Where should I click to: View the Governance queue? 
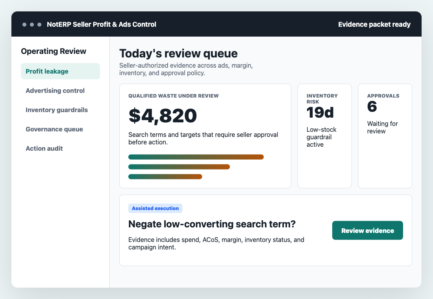[x=54, y=129]
